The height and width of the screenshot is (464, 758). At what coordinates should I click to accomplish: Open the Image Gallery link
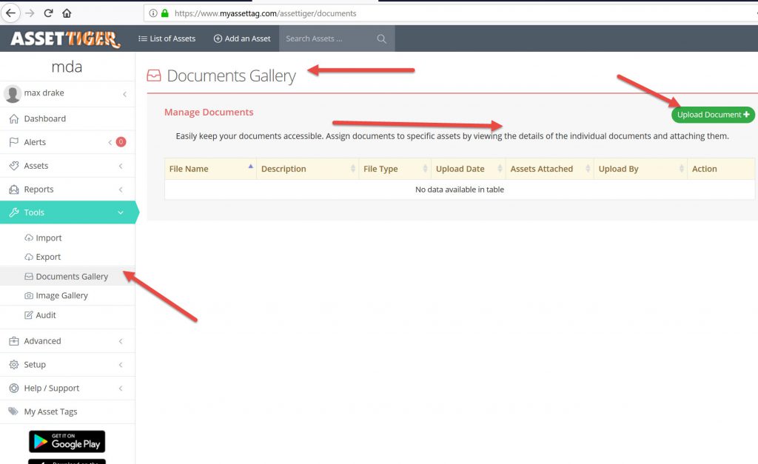[61, 295]
